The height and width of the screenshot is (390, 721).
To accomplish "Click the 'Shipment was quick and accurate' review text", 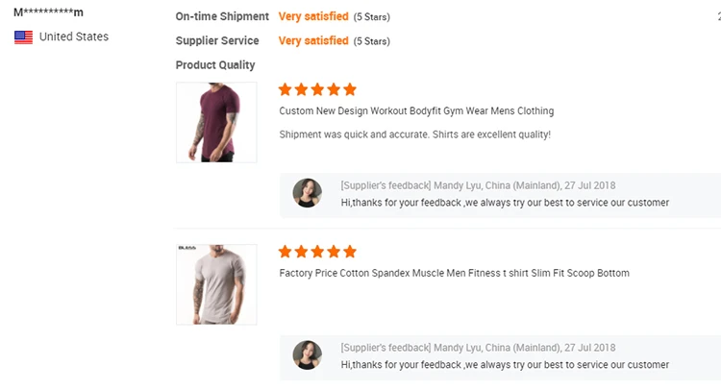I will click(414, 134).
